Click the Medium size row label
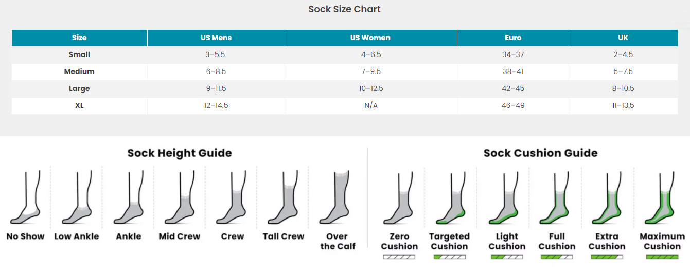The width and height of the screenshot is (690, 273). click(79, 71)
